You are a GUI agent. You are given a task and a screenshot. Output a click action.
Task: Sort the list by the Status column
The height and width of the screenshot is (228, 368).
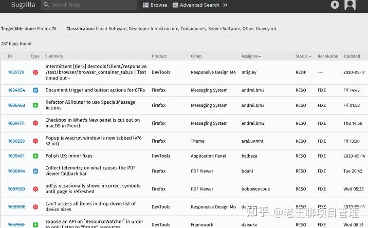pyautogui.click(x=302, y=56)
